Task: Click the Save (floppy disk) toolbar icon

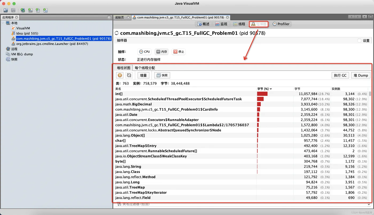Action: click(13, 10)
